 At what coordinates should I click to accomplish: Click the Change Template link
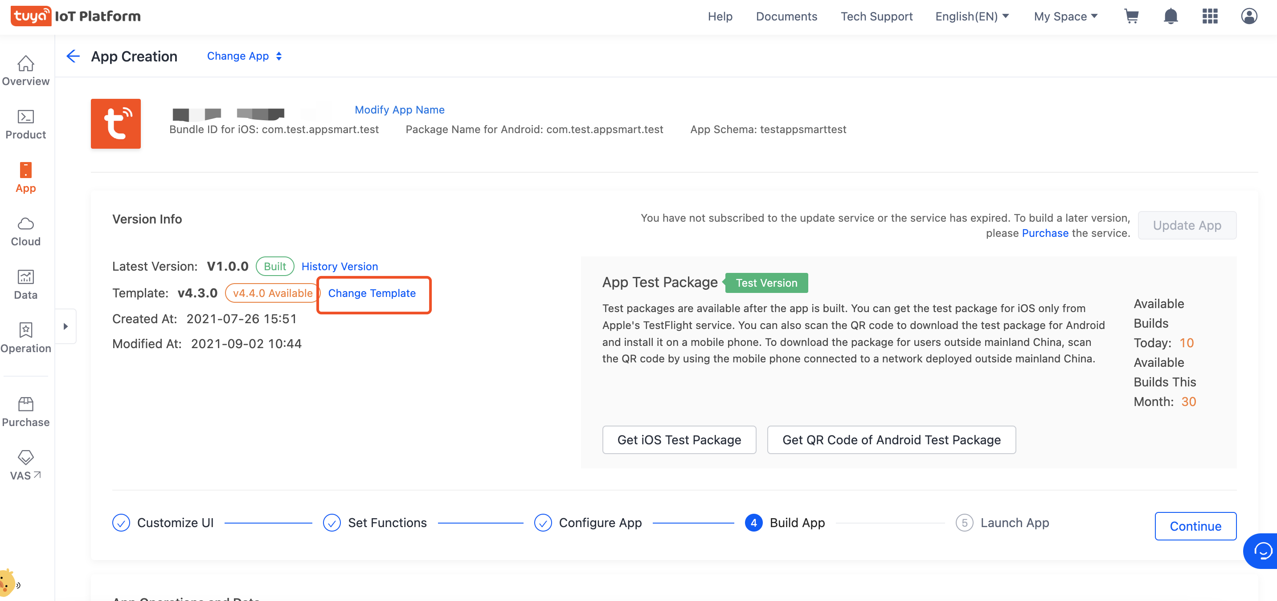click(372, 293)
